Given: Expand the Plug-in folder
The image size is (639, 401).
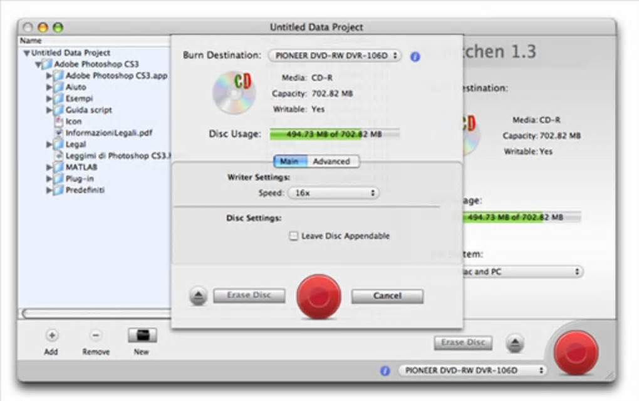Looking at the screenshot, I should [49, 178].
